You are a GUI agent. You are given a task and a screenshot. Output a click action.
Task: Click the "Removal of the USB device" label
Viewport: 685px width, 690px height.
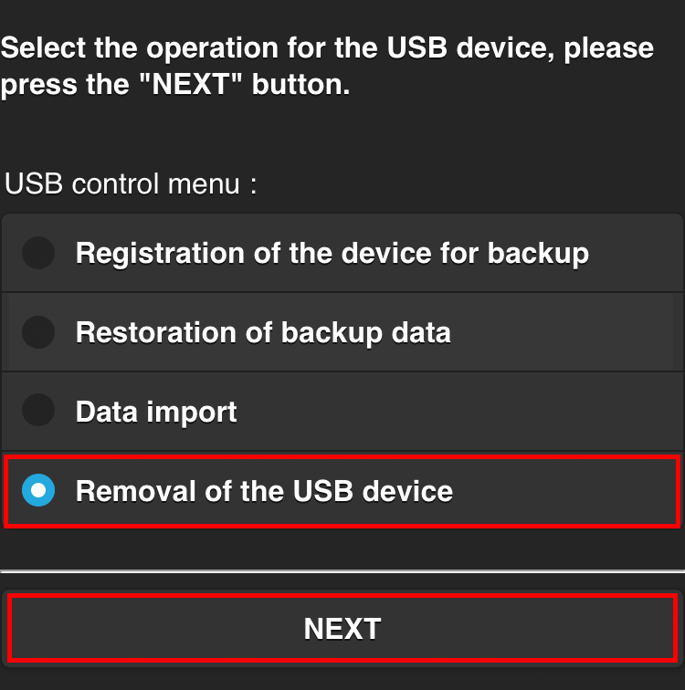[264, 491]
